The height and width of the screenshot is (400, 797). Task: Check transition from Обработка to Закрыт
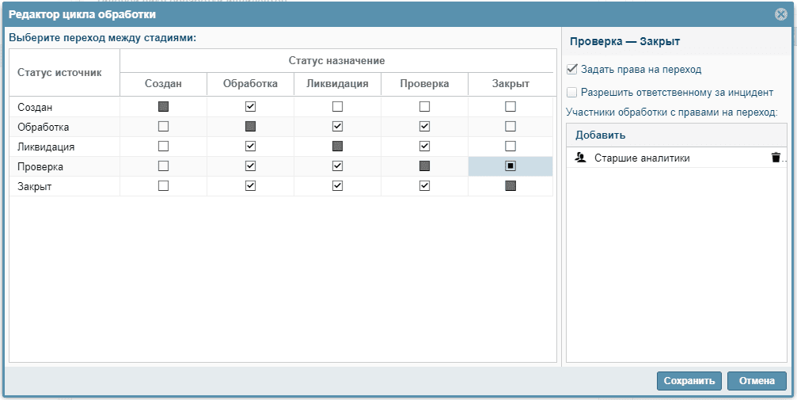(x=510, y=126)
